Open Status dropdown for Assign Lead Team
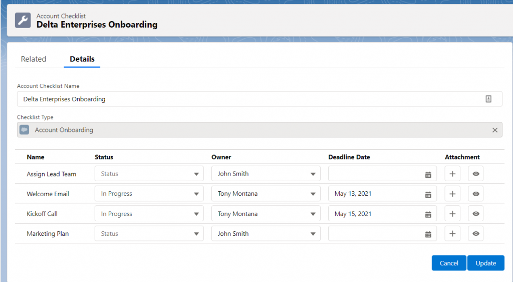 [x=149, y=174]
